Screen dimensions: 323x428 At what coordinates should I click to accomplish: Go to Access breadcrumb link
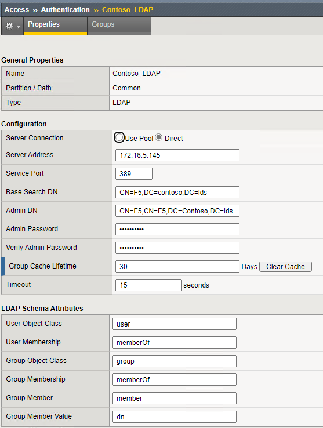click(17, 10)
